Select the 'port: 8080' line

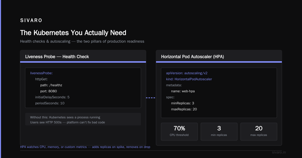49,91
